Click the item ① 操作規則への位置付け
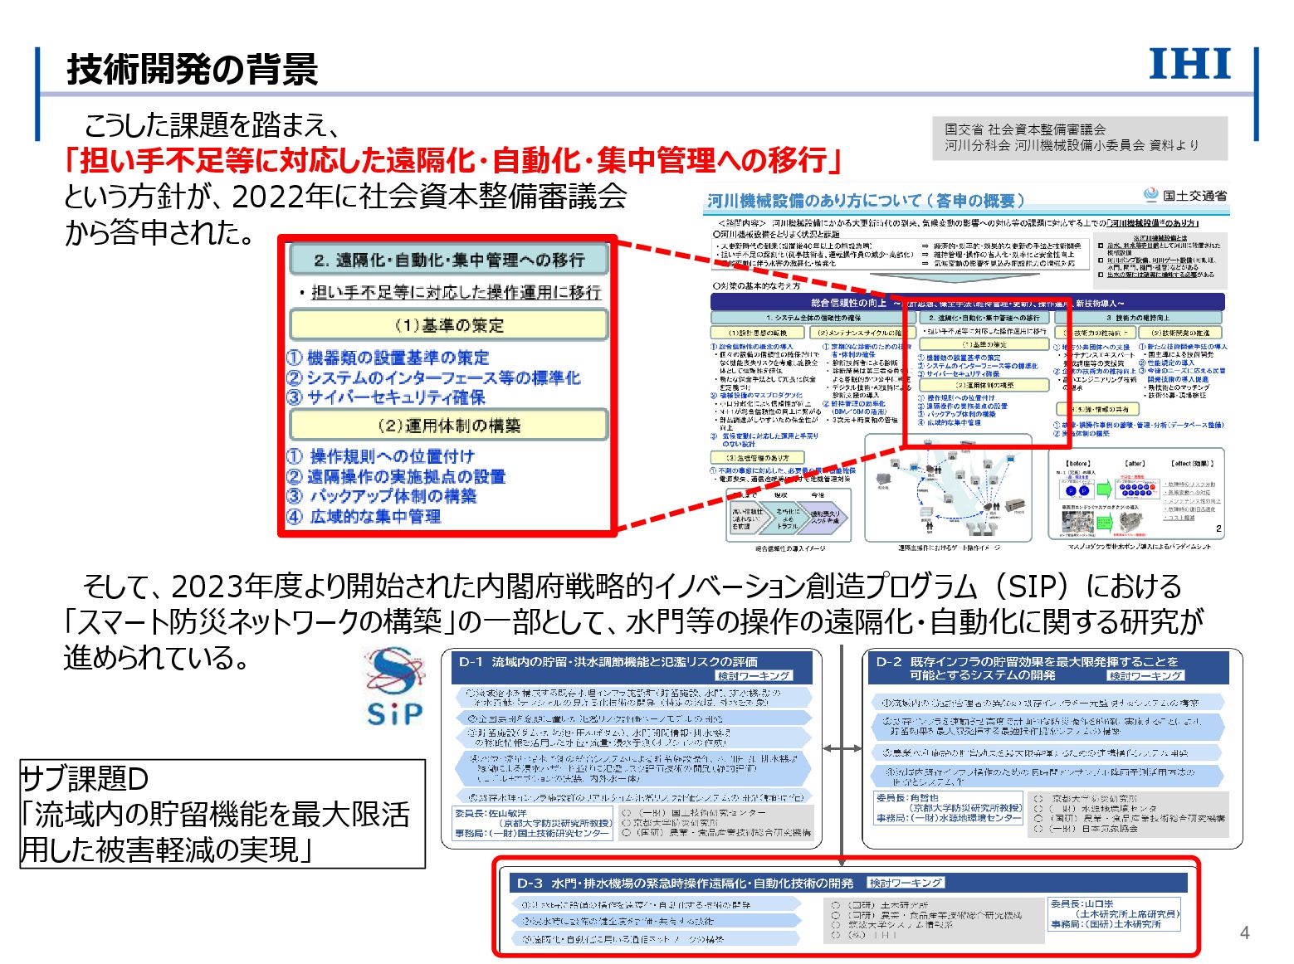 pyautogui.click(x=380, y=456)
